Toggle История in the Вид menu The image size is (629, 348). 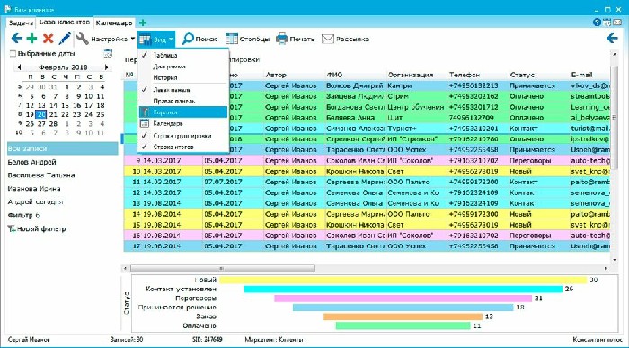183,78
